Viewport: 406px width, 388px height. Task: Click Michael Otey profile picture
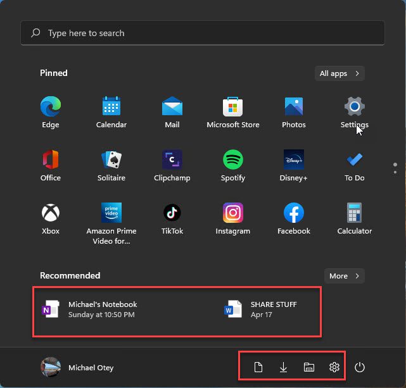pyautogui.click(x=51, y=367)
